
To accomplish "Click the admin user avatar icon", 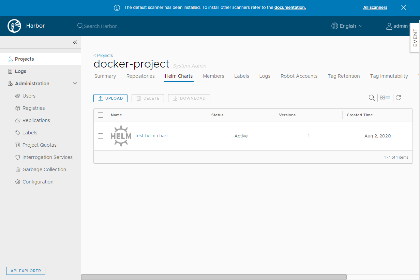I will [x=389, y=26].
